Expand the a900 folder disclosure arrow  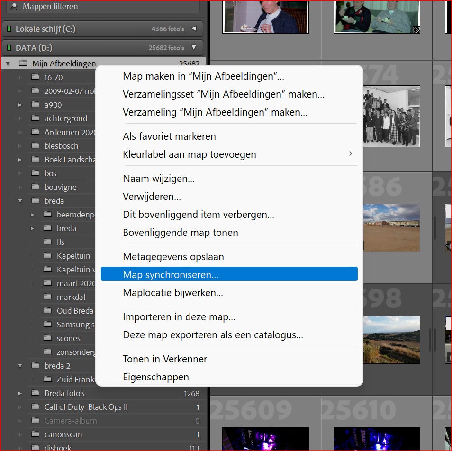pyautogui.click(x=20, y=104)
